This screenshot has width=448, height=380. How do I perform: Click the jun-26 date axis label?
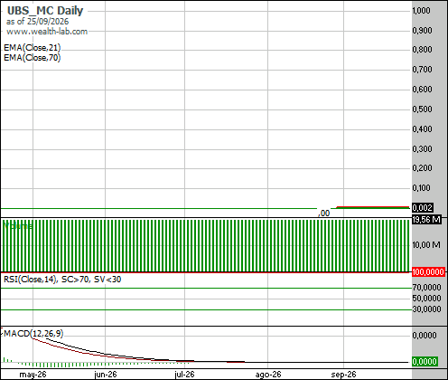pos(106,375)
